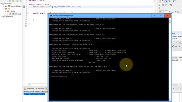
Task: Click the 'public class Cliente' line
Action: tap(40, 5)
